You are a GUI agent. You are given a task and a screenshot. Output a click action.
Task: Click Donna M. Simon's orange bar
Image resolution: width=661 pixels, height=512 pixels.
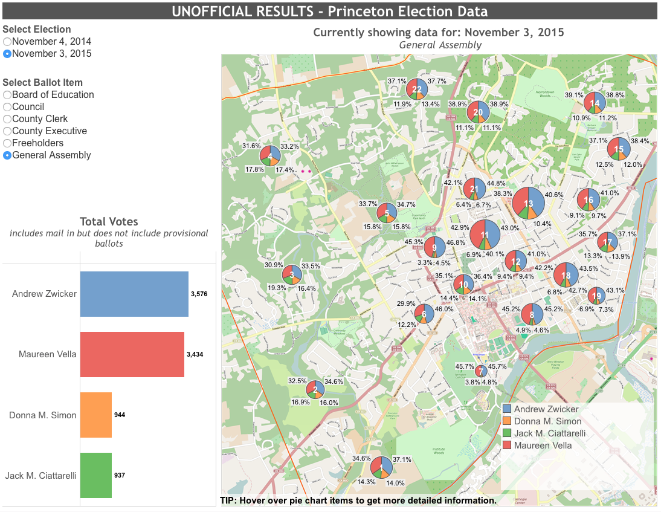coord(96,415)
